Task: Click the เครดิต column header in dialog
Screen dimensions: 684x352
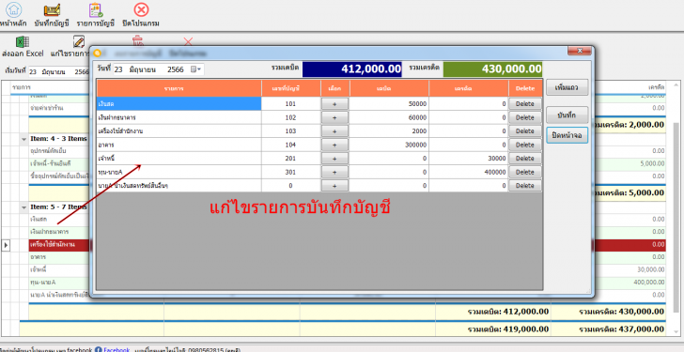Action: (x=469, y=88)
